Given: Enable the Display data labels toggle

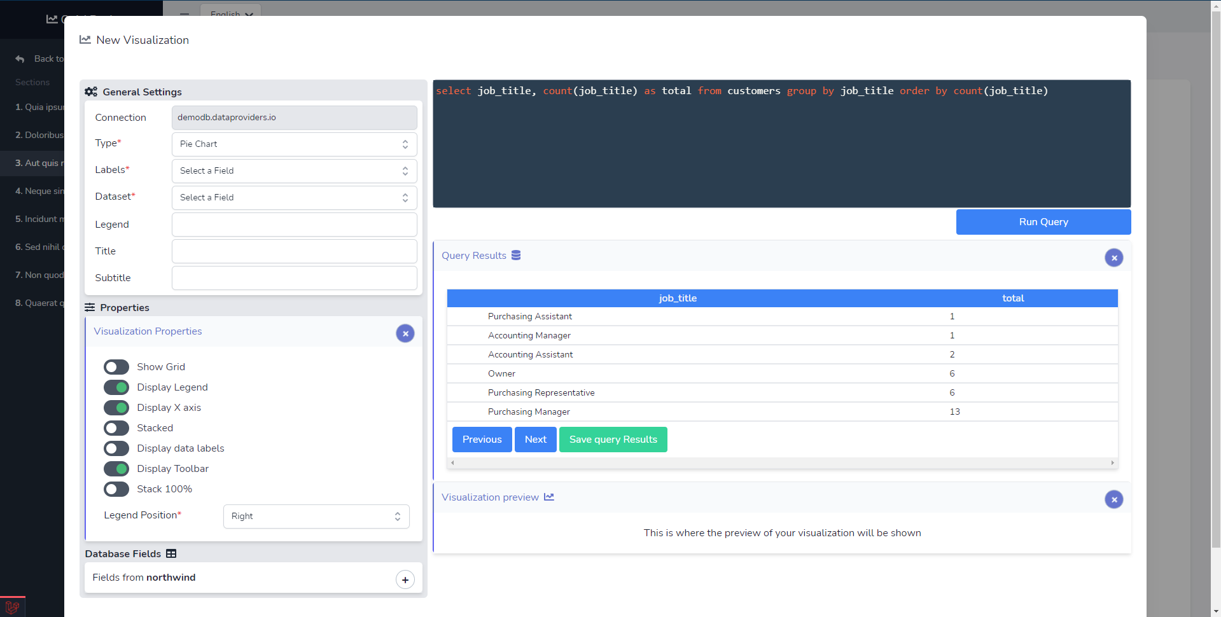Looking at the screenshot, I should click(x=116, y=448).
